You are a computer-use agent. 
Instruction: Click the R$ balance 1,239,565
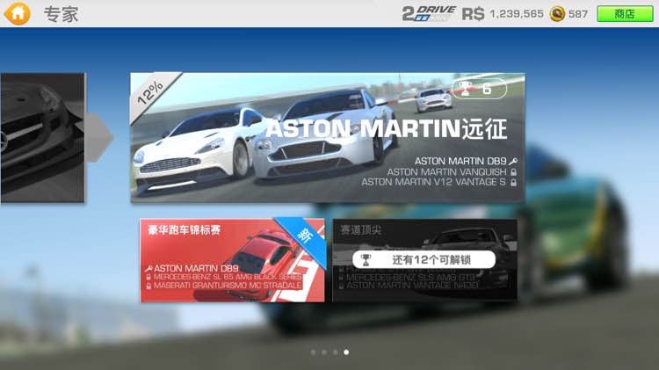pyautogui.click(x=517, y=14)
